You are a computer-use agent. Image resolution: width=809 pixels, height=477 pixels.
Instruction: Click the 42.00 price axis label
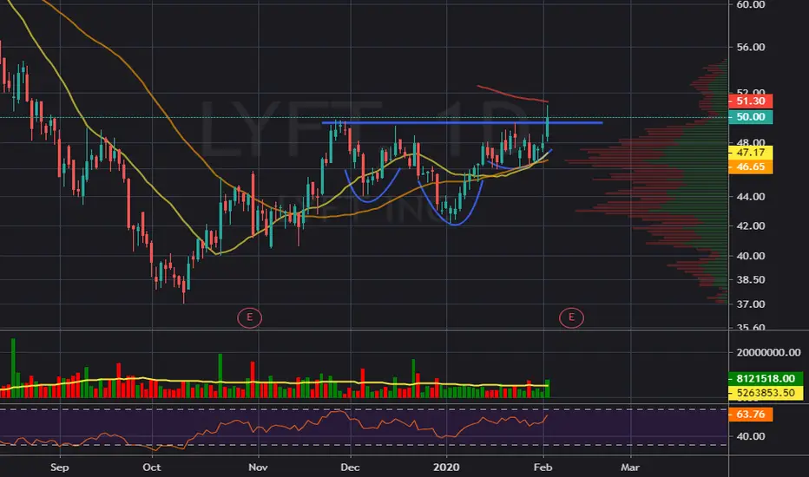[x=751, y=225]
